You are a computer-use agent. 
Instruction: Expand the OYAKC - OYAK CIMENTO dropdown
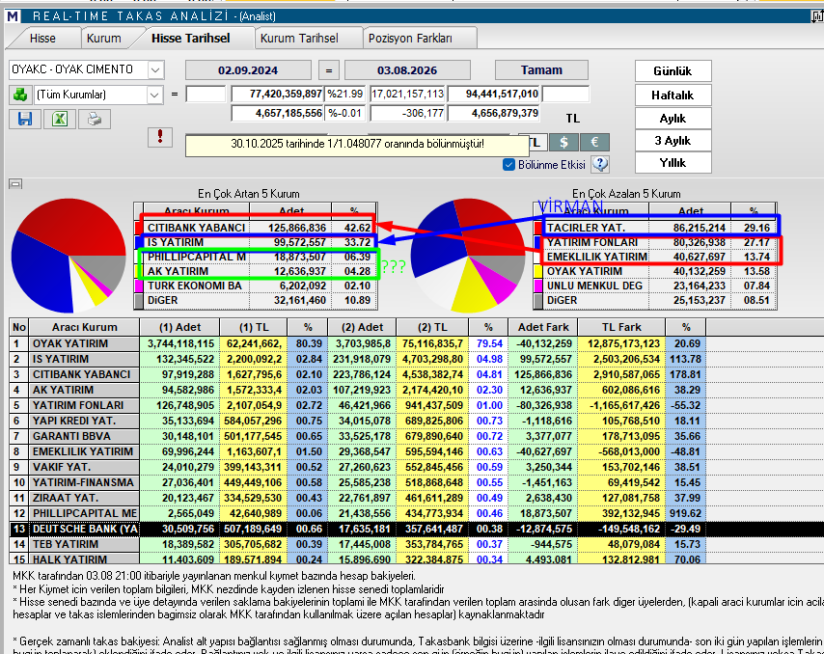click(x=155, y=69)
